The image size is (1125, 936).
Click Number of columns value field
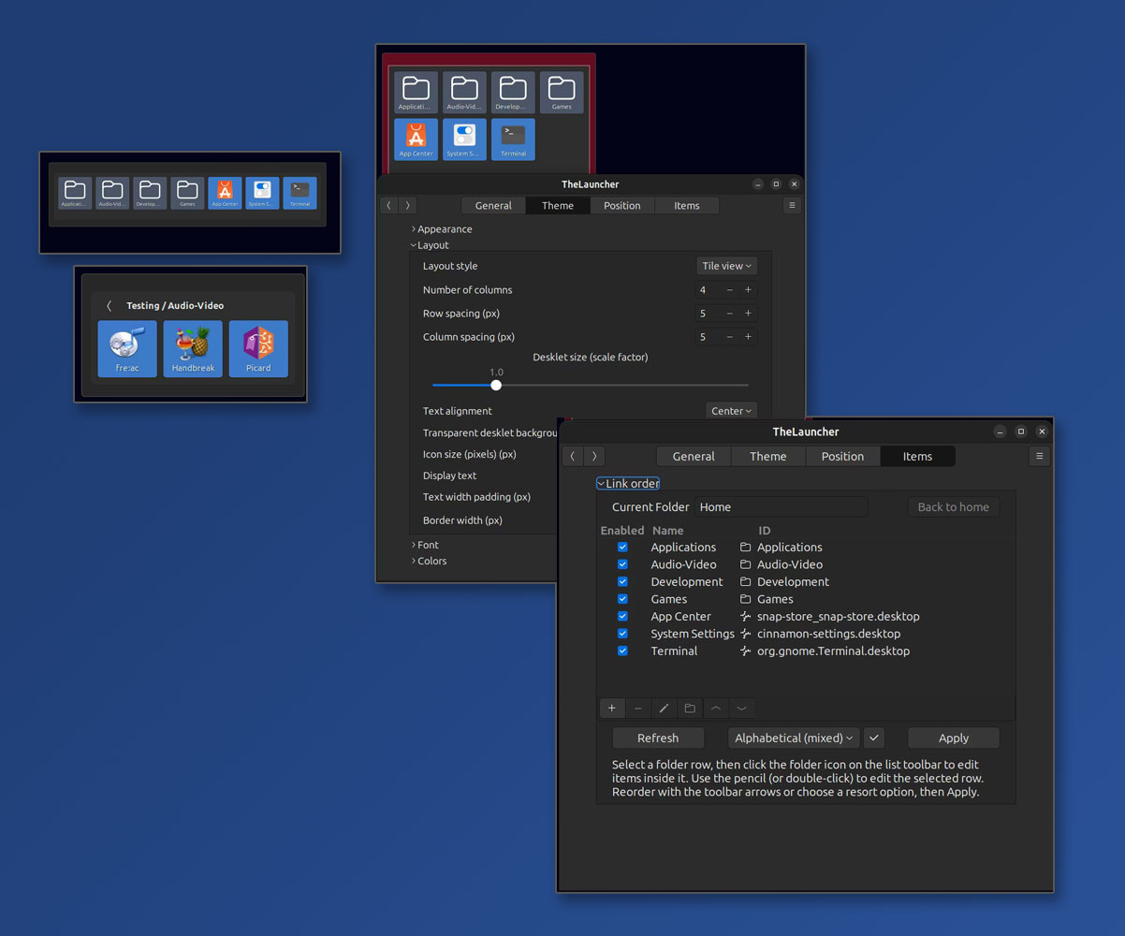[x=709, y=290]
